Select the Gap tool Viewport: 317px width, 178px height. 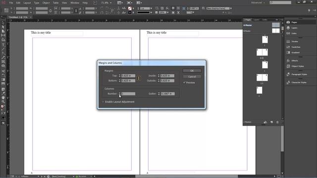pyautogui.click(x=3, y=35)
